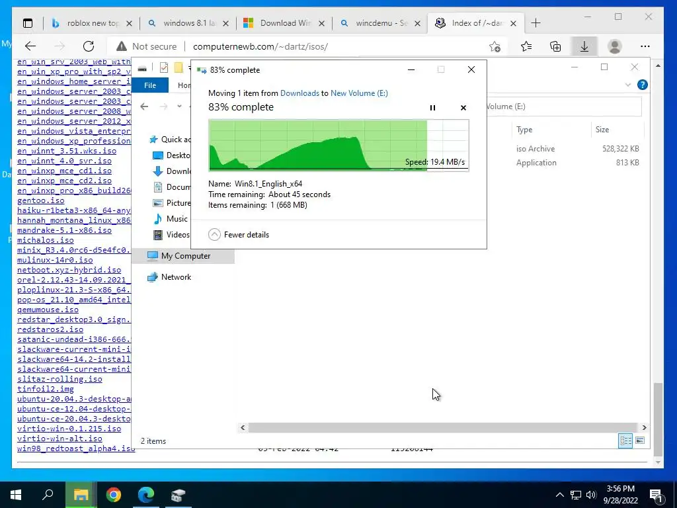Open Windows Start menu
Screen dimensions: 677x508
pos(16,495)
